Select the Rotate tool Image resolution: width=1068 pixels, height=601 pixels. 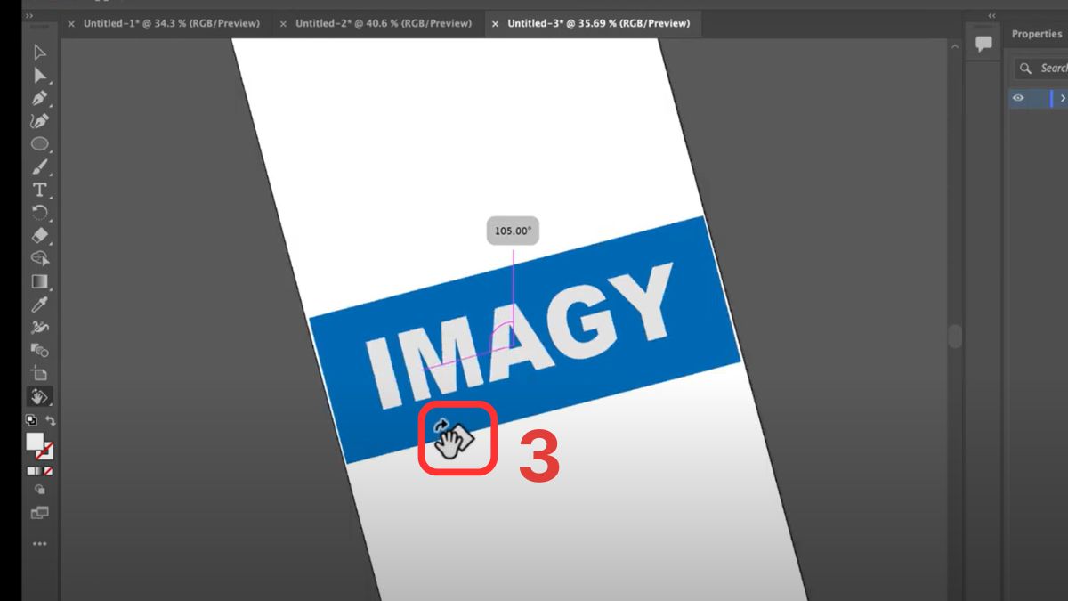click(x=39, y=213)
